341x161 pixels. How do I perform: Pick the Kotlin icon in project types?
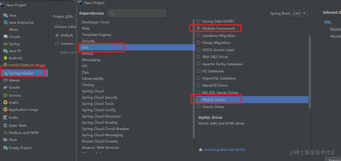[5, 118]
